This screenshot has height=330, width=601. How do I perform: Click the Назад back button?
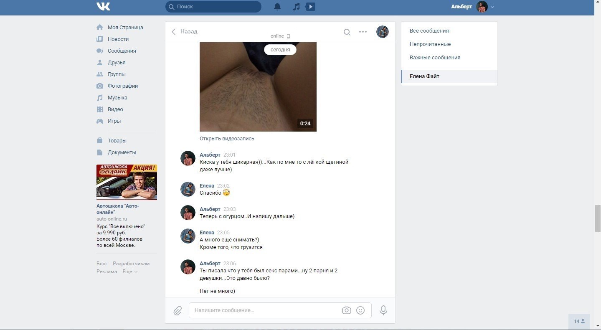coord(184,32)
